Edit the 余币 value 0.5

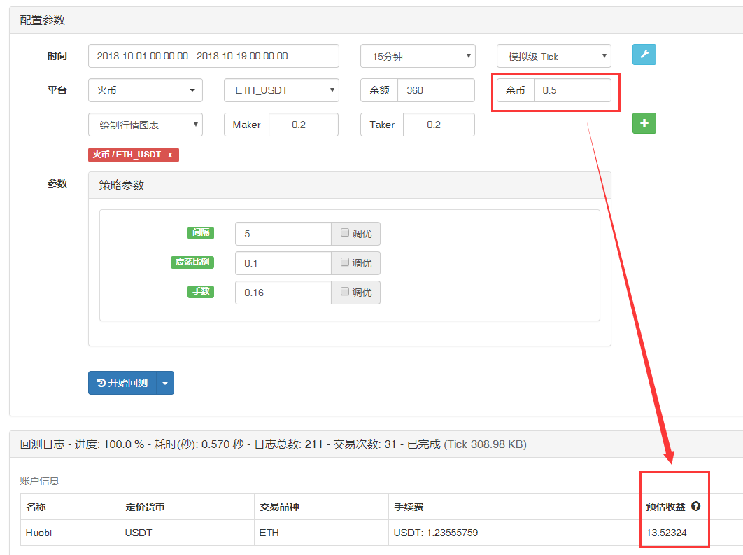[574, 91]
